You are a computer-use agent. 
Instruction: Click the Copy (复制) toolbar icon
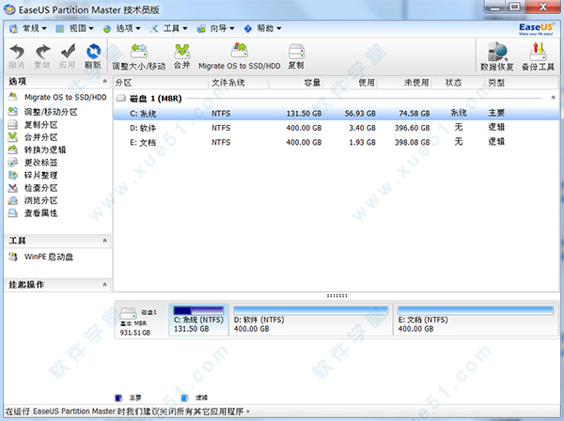[295, 55]
